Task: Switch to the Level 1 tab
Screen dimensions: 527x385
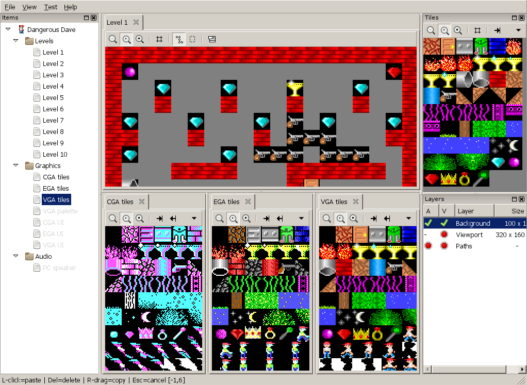Action: (117, 23)
